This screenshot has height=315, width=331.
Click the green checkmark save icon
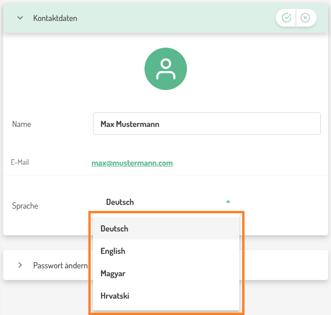pos(287,18)
